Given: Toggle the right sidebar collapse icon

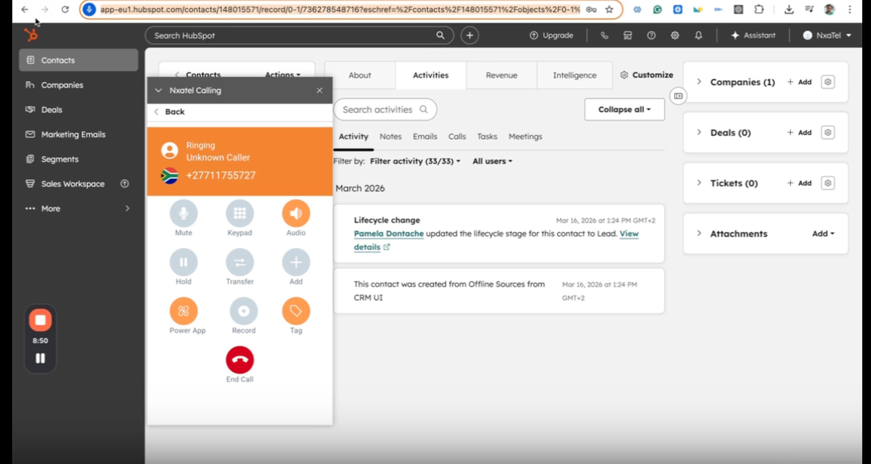Looking at the screenshot, I should click(678, 96).
